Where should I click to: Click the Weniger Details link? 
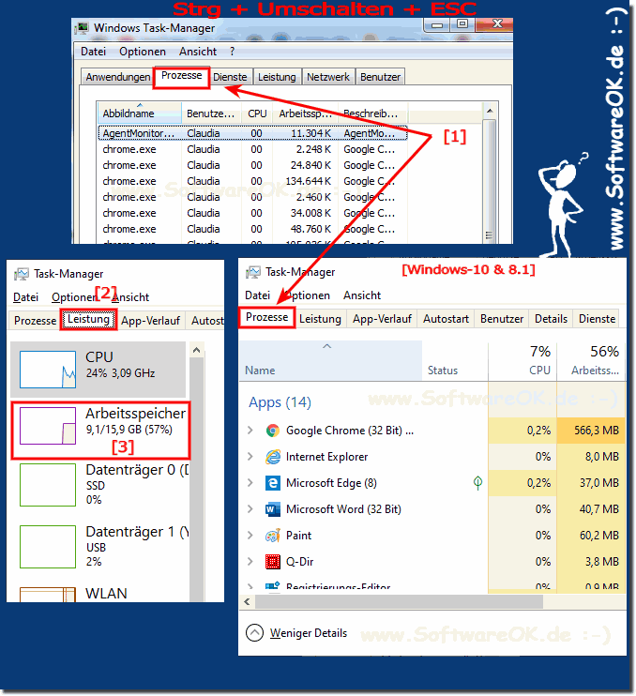tap(309, 633)
